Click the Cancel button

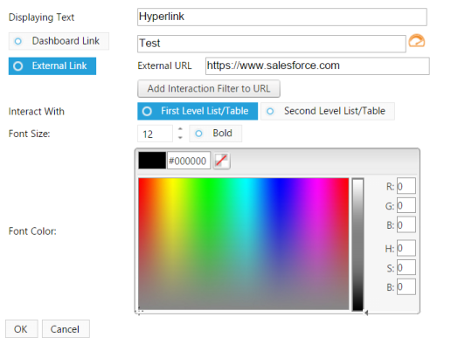coord(66,329)
